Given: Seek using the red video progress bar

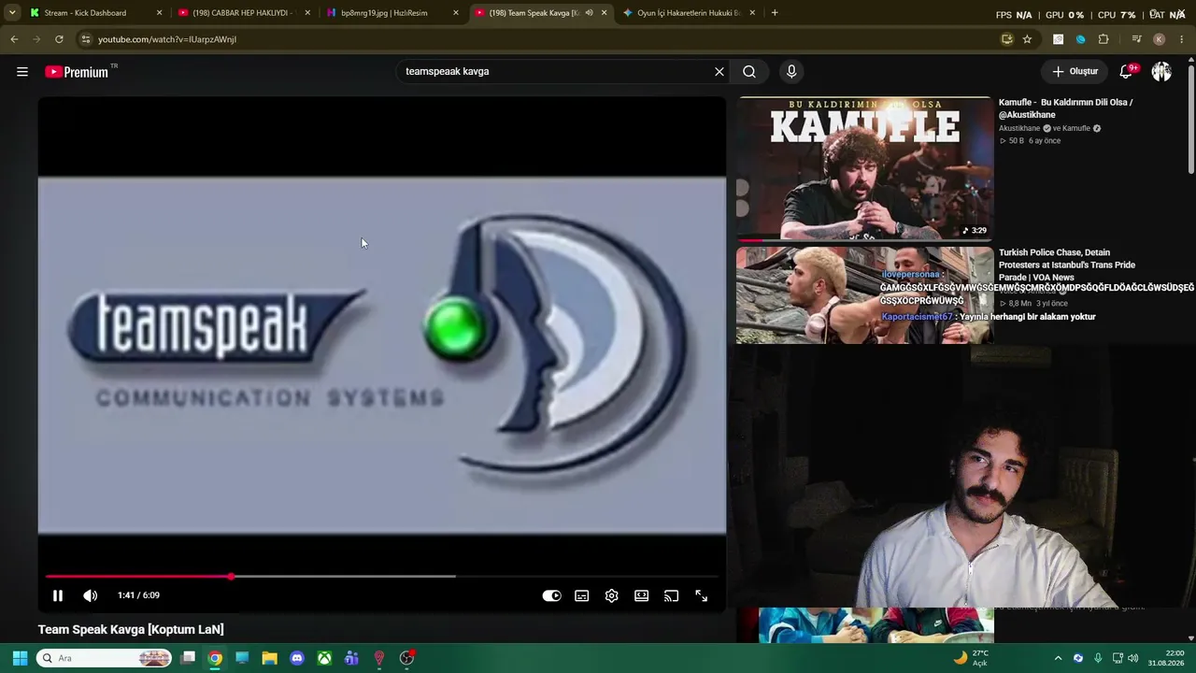Looking at the screenshot, I should 381,576.
